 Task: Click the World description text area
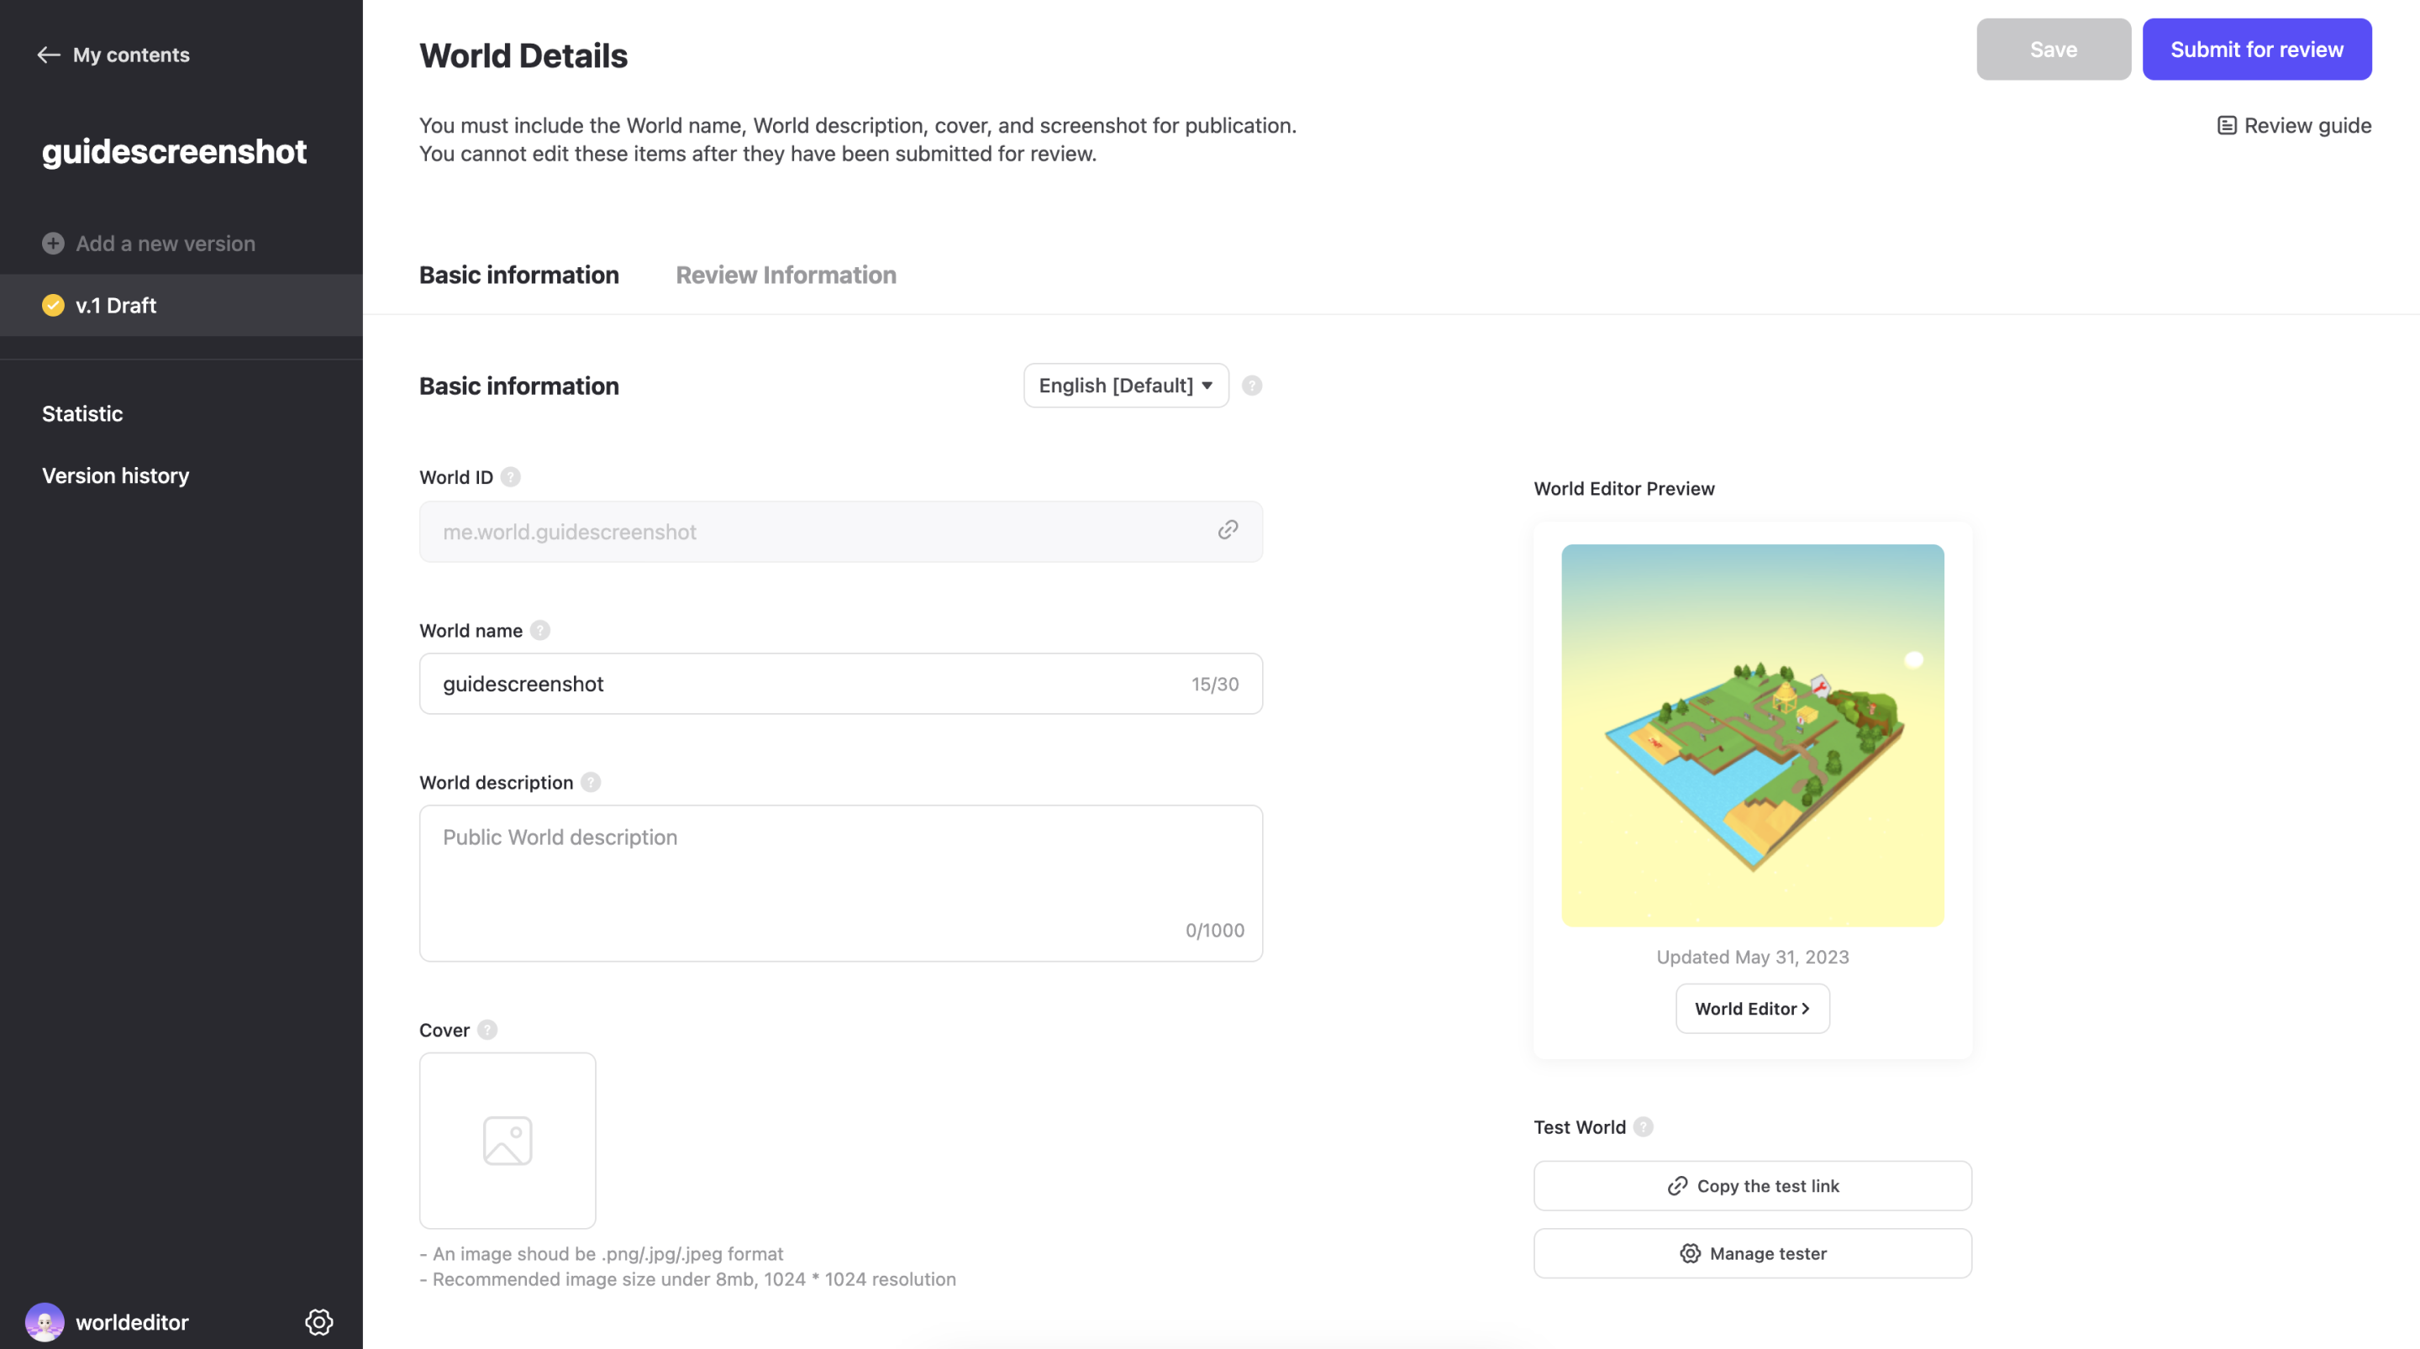[x=841, y=883]
